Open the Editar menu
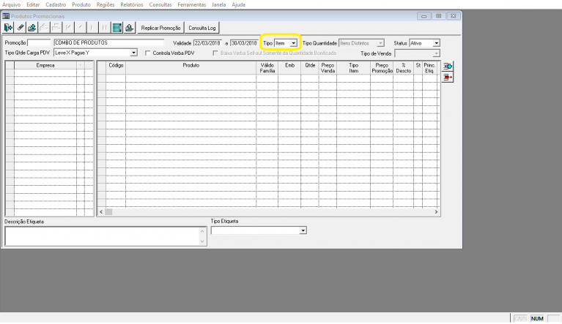 tap(33, 4)
